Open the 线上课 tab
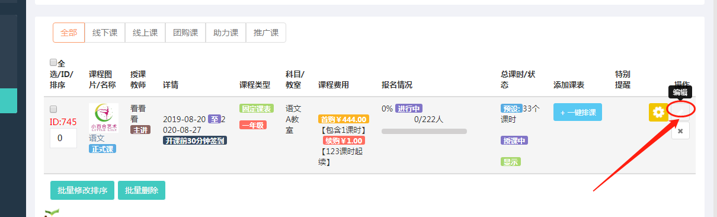717x217 pixels. coord(145,33)
